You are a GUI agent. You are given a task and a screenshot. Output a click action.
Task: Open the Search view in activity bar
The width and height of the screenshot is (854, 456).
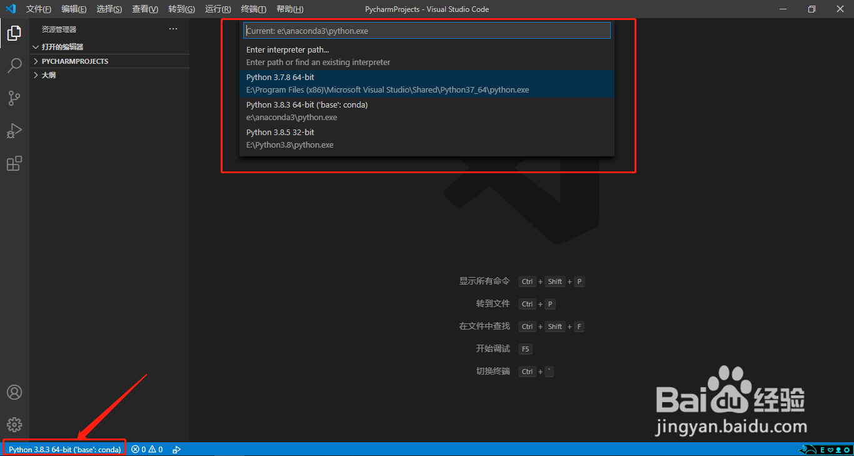point(14,66)
